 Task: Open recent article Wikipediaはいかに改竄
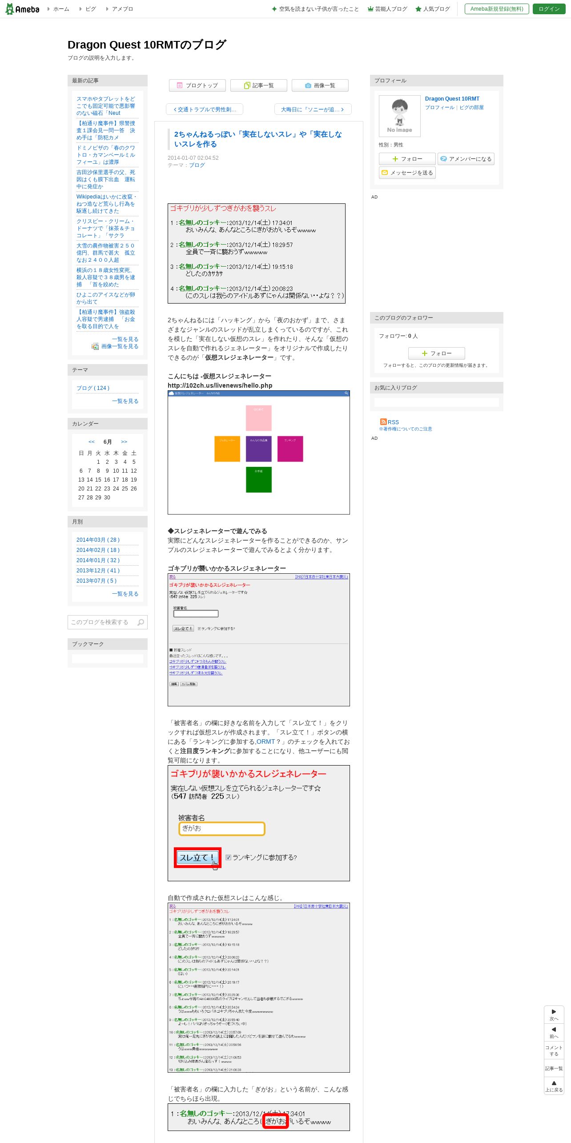107,204
